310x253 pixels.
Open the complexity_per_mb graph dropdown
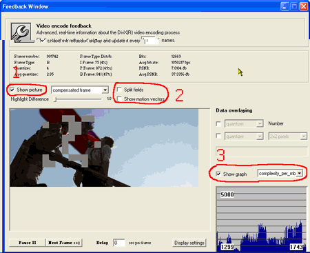click(280, 173)
